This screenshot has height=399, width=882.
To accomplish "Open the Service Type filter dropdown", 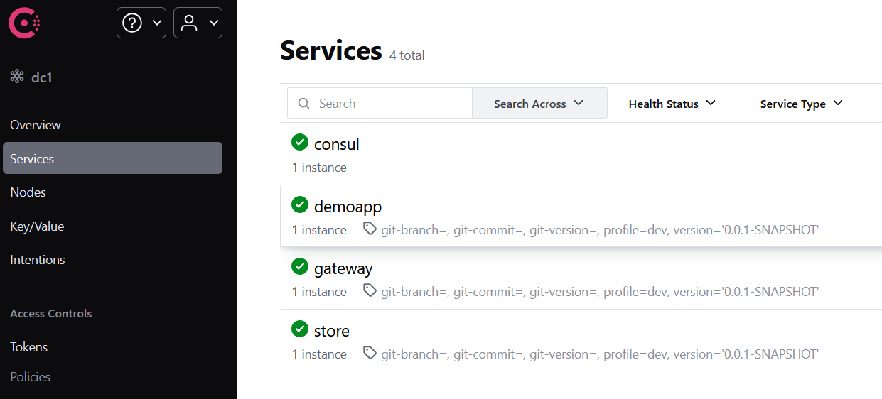I will [802, 104].
